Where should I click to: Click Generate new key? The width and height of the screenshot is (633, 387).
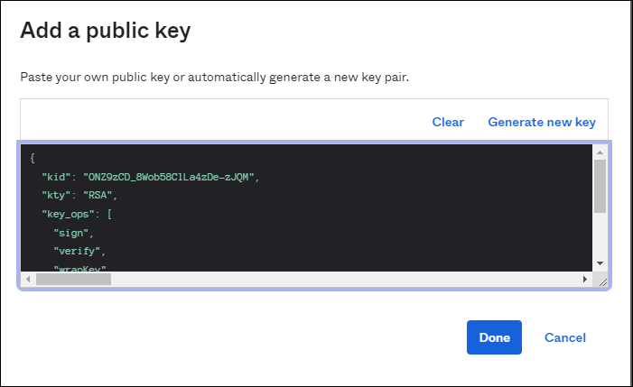pos(542,122)
